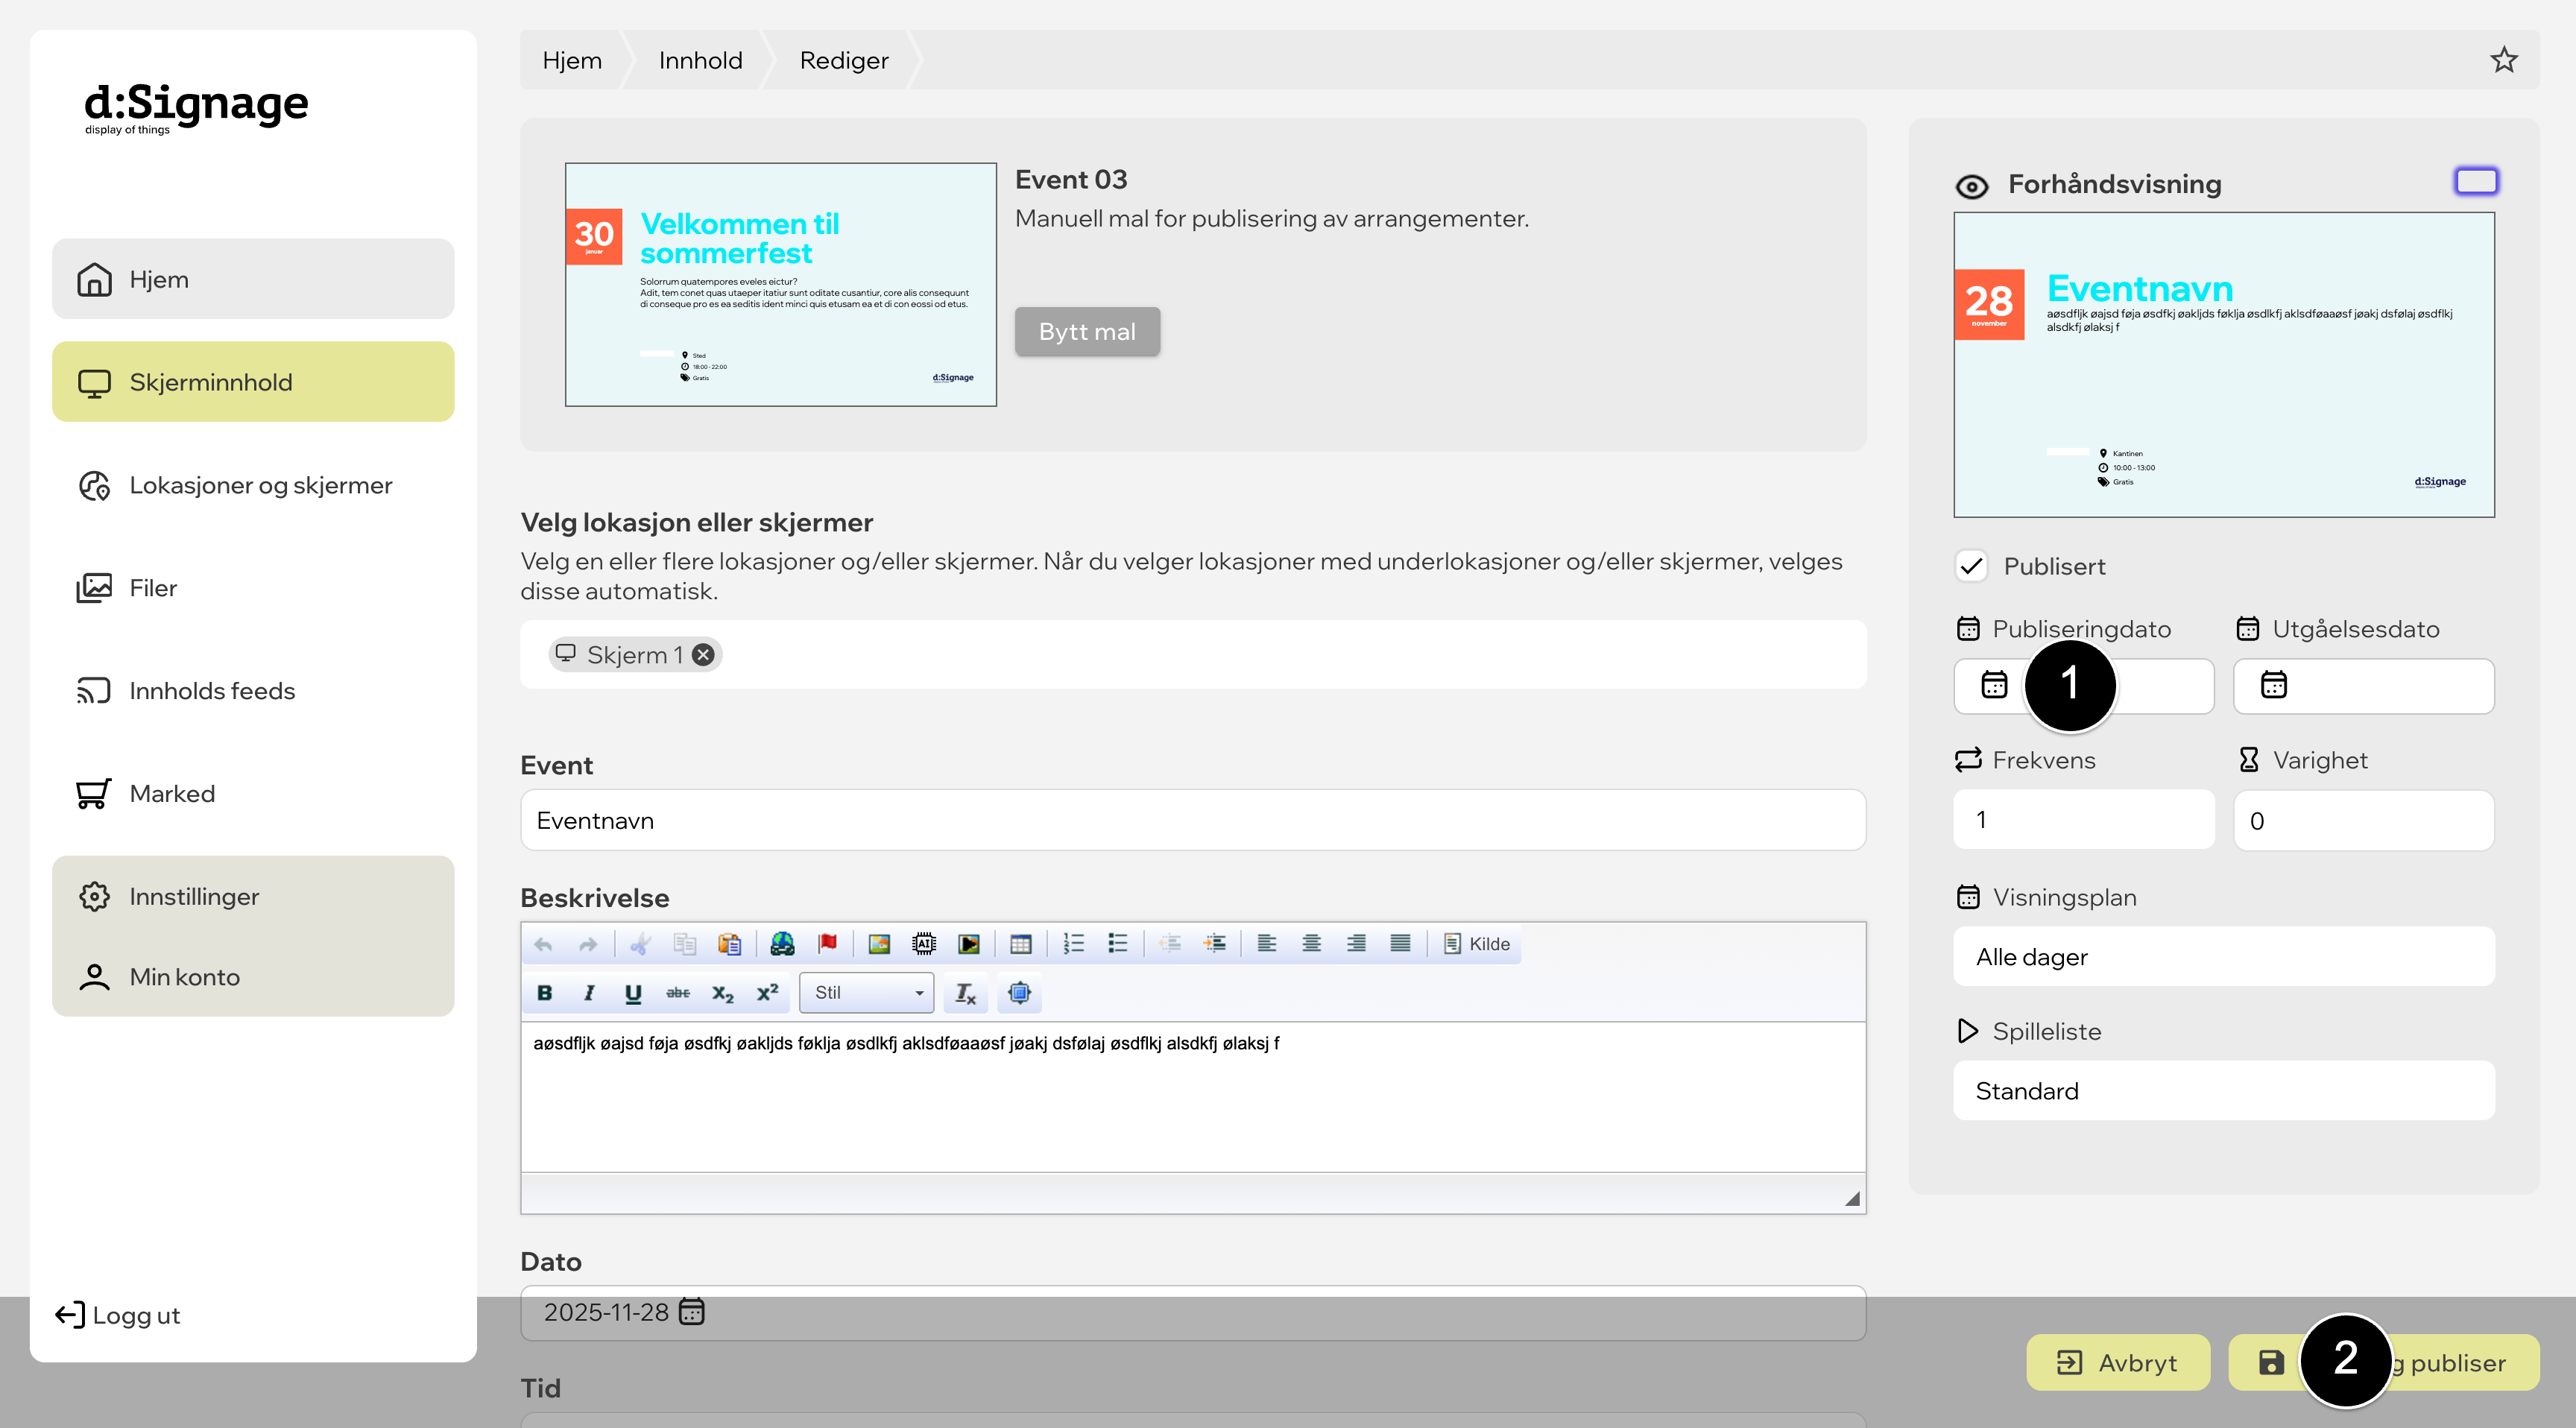
Task: Open Innholds feeds in the sidebar
Action: tap(253, 691)
